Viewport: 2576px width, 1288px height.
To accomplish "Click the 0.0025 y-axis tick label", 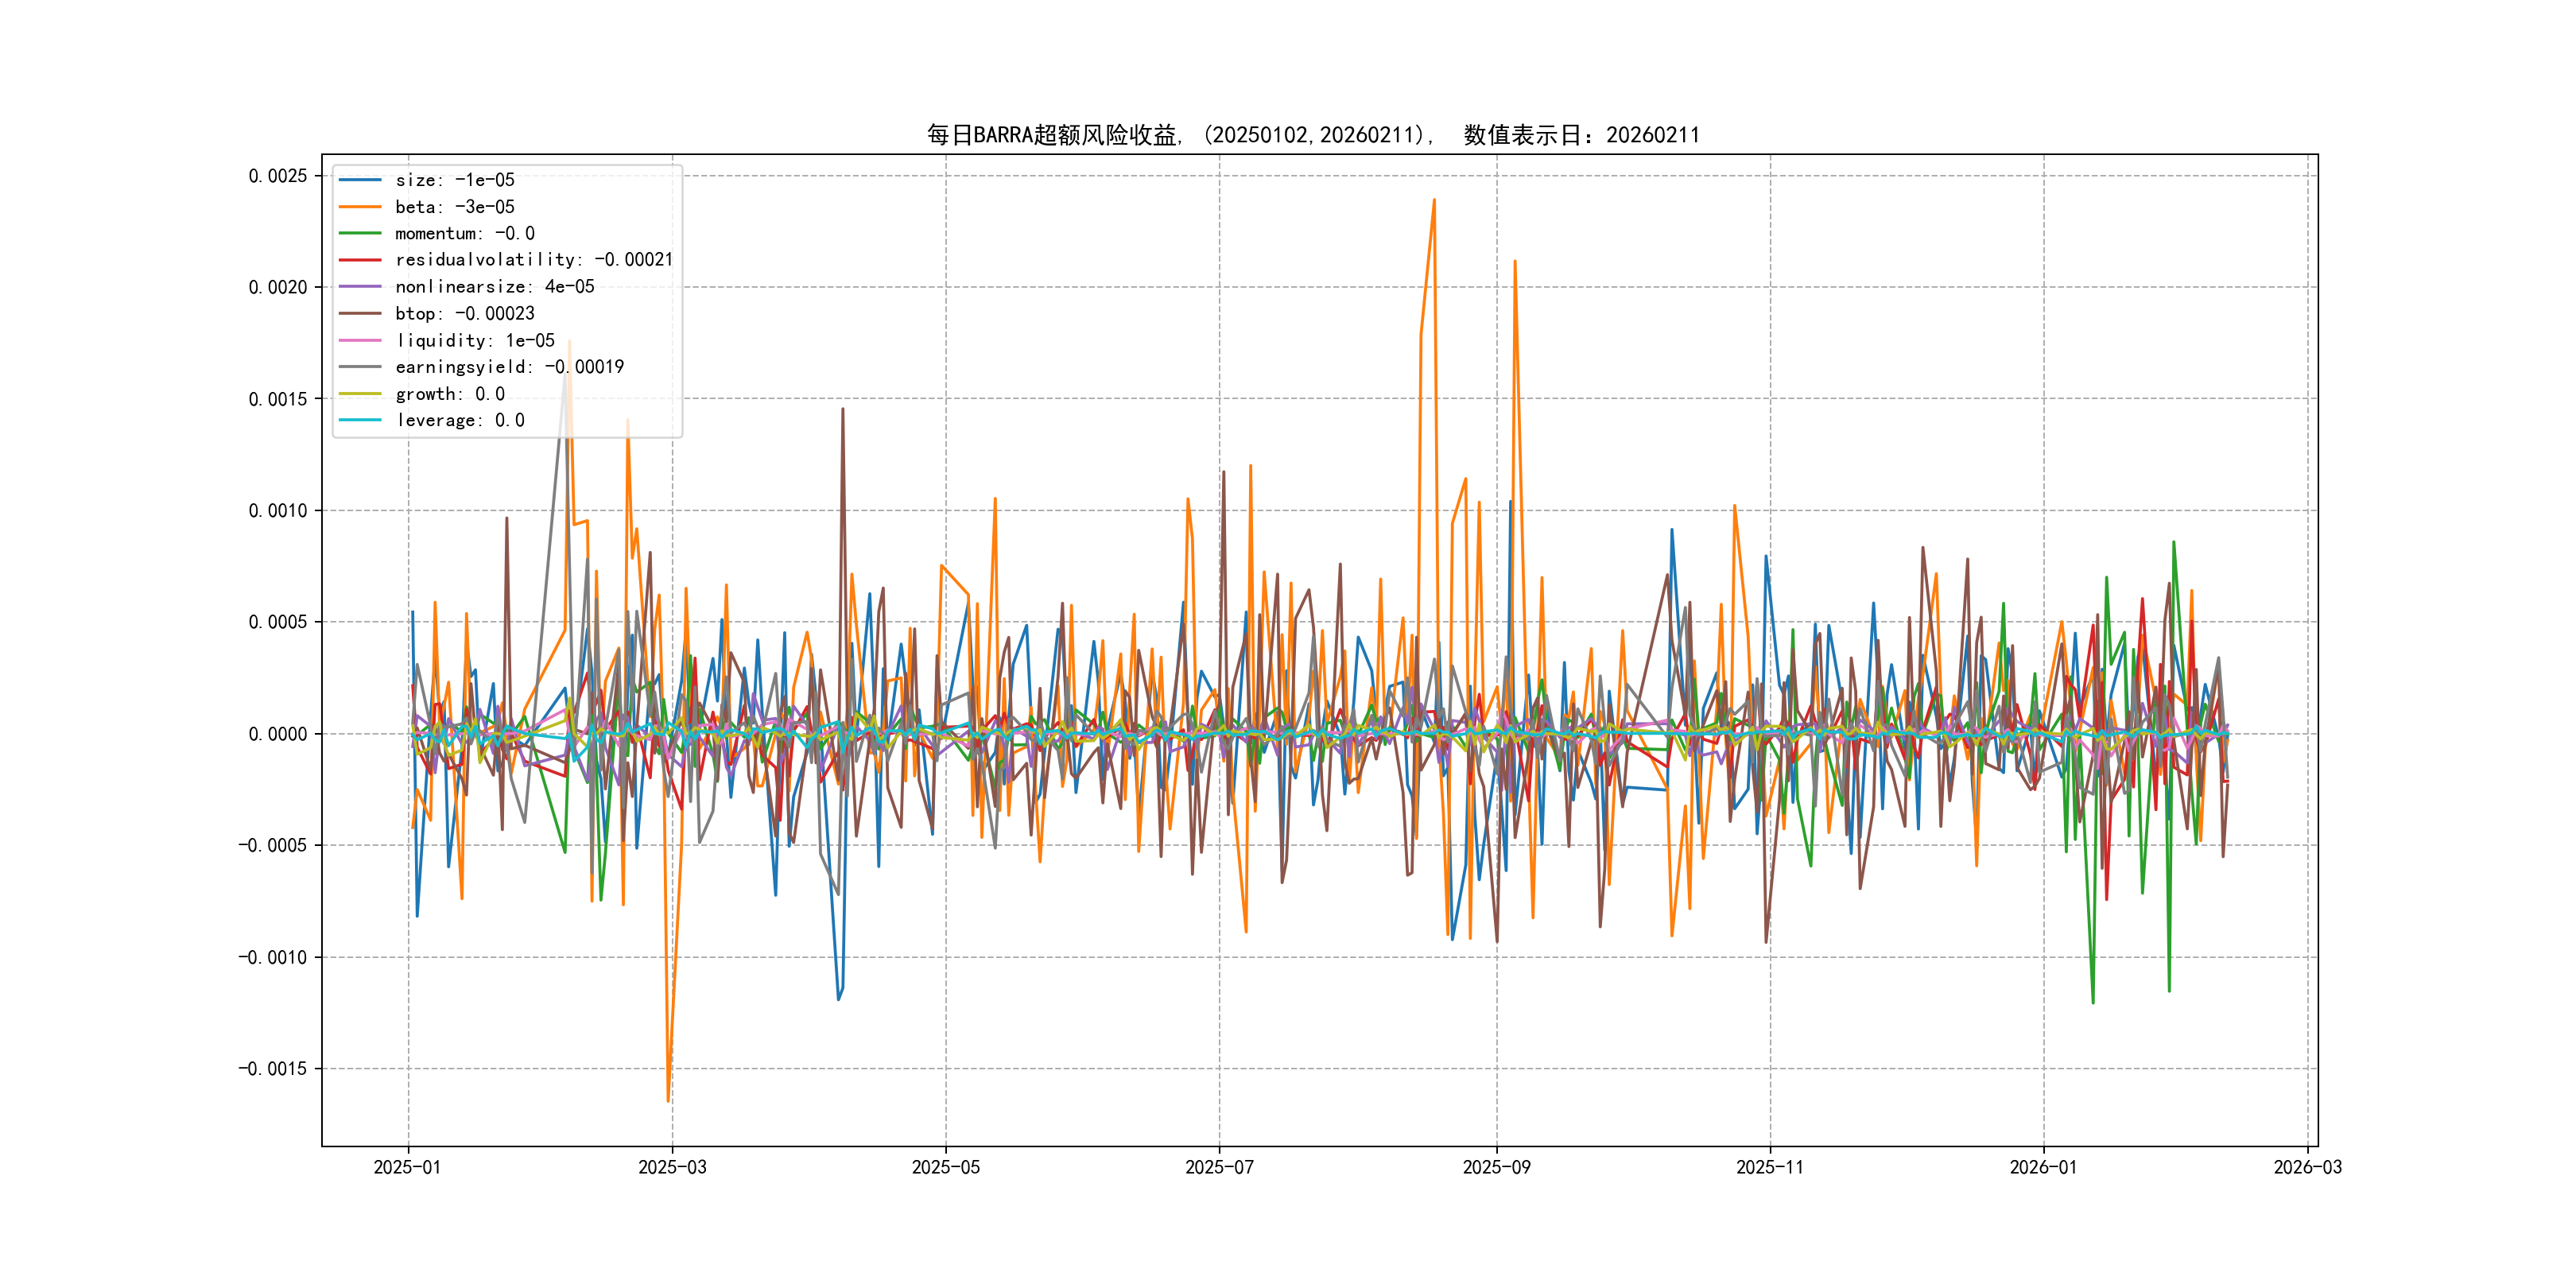I will click(277, 176).
